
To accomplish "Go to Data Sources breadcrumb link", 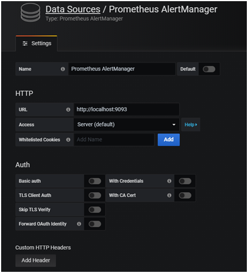I will coord(73,9).
